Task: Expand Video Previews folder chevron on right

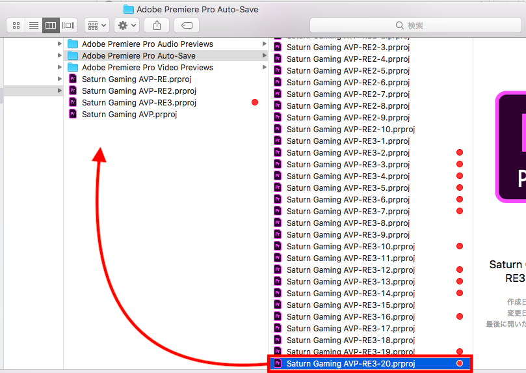Action: (265, 67)
